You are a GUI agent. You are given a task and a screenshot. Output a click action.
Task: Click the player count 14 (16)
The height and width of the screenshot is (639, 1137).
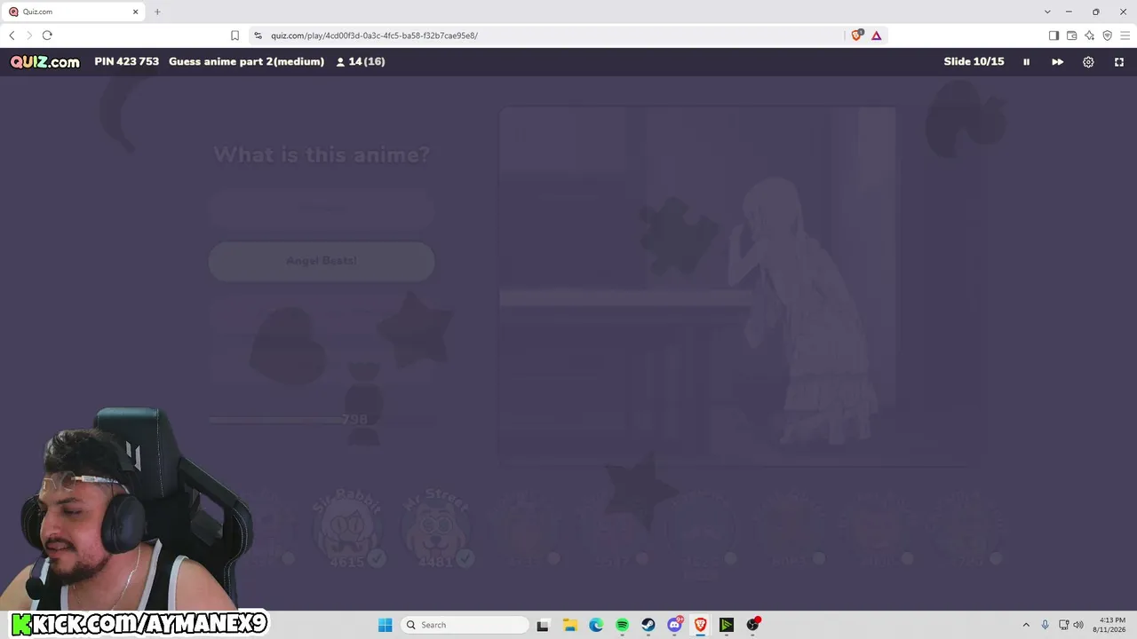pos(361,62)
